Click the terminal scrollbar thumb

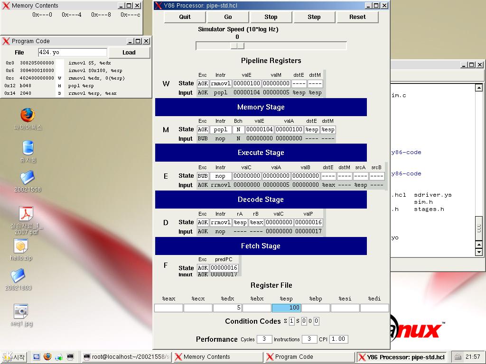[x=479, y=228]
